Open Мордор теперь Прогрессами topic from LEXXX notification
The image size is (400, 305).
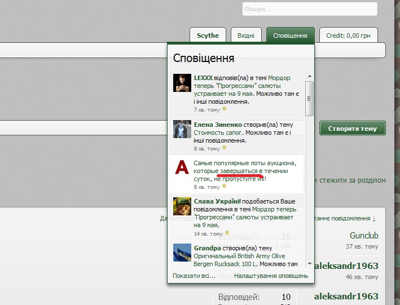pyautogui.click(x=241, y=86)
